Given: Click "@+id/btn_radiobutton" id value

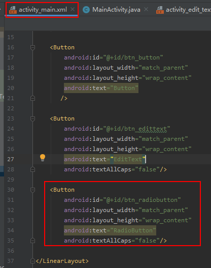Looking at the screenshot, I should 142,200.
